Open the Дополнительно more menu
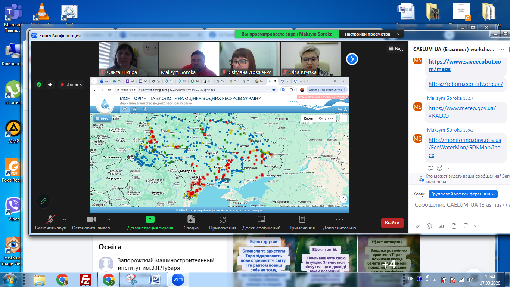The height and width of the screenshot is (287, 510). click(x=339, y=223)
